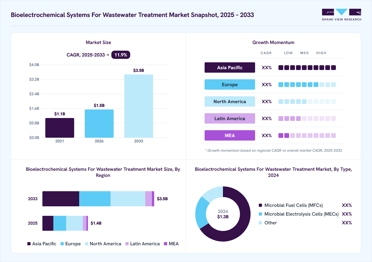Click the 2033 Europe stacked bar segment
The height and width of the screenshot is (262, 372).
[95, 199]
